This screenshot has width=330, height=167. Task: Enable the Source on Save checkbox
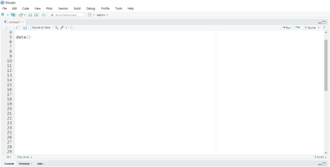click(30, 27)
